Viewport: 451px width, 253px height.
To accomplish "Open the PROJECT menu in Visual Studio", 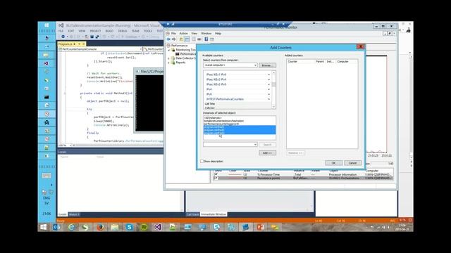I will 95,31.
